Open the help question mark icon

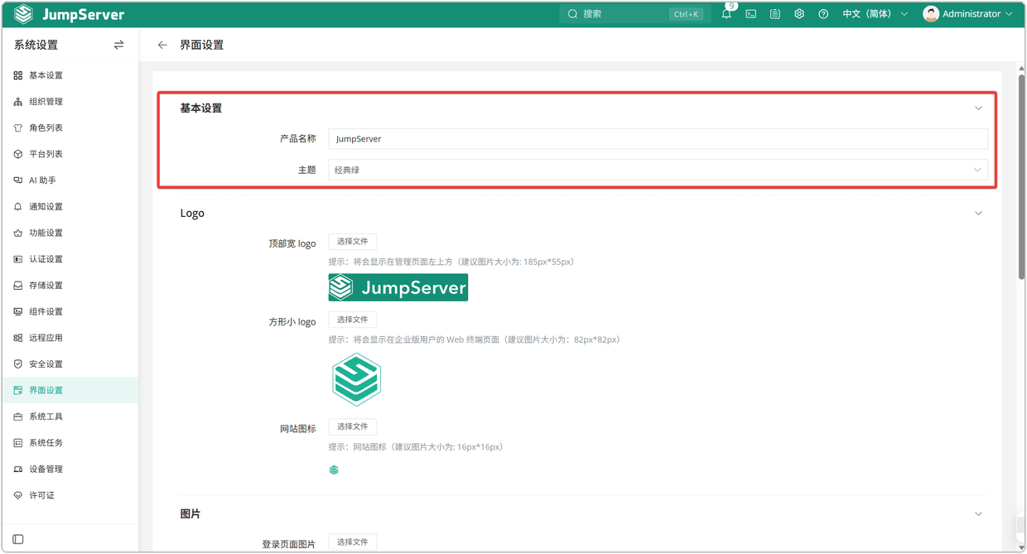point(823,14)
